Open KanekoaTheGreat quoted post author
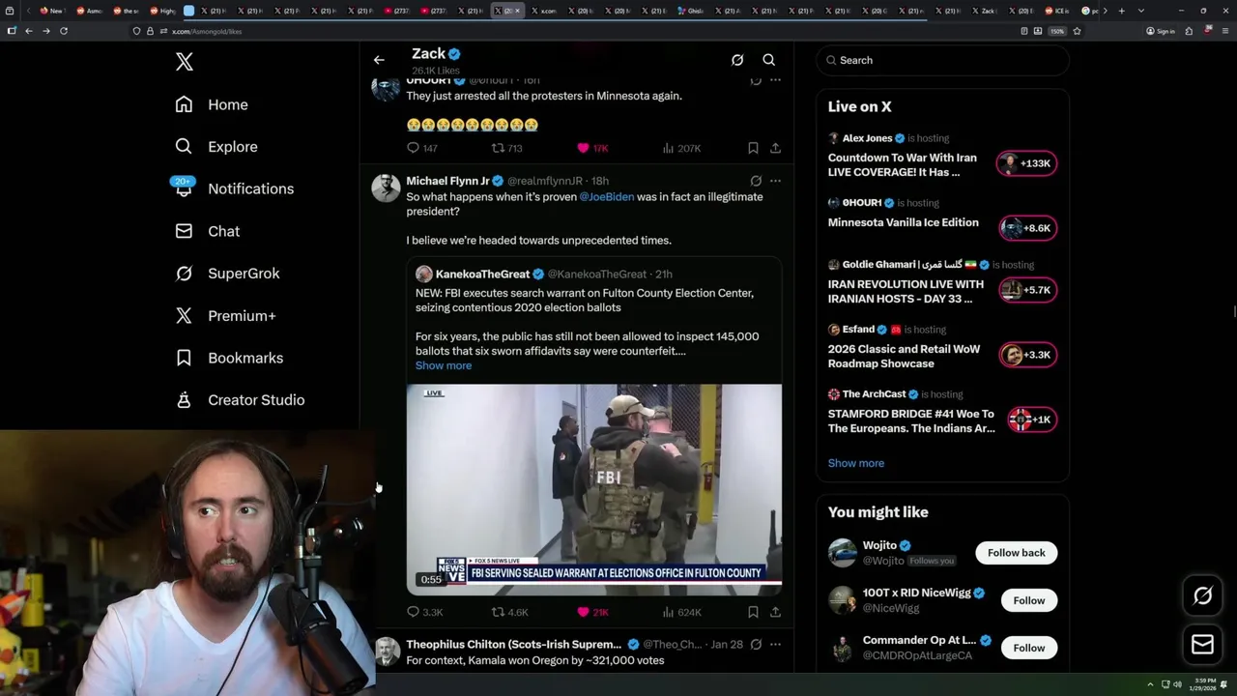This screenshot has height=696, width=1237. pyautogui.click(x=482, y=275)
